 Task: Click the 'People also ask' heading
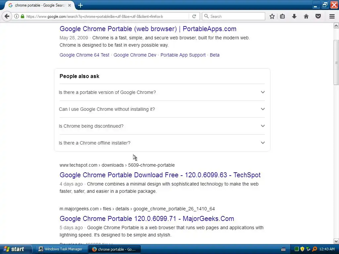point(79,76)
